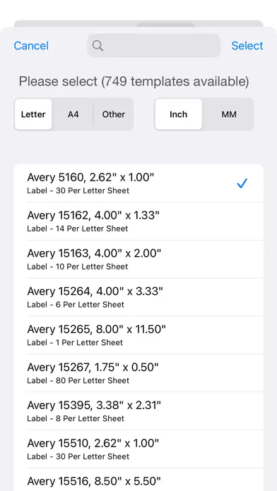This screenshot has height=491, width=277.
Task: Set measurement units to MM
Action: tap(229, 114)
